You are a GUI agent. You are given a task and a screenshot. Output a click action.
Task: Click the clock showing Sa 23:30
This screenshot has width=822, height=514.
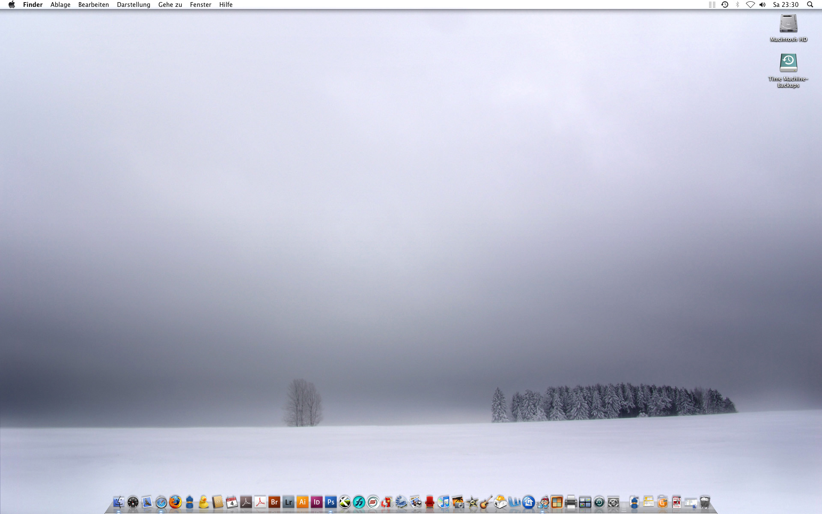tap(786, 5)
